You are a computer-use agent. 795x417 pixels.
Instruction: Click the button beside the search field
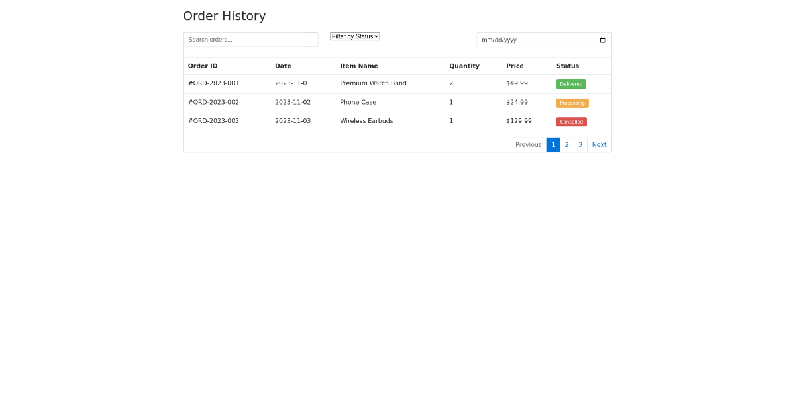(x=311, y=40)
